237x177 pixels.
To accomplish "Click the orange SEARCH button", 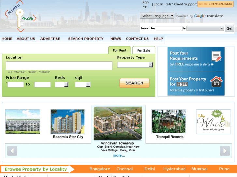I will click(134, 83).
